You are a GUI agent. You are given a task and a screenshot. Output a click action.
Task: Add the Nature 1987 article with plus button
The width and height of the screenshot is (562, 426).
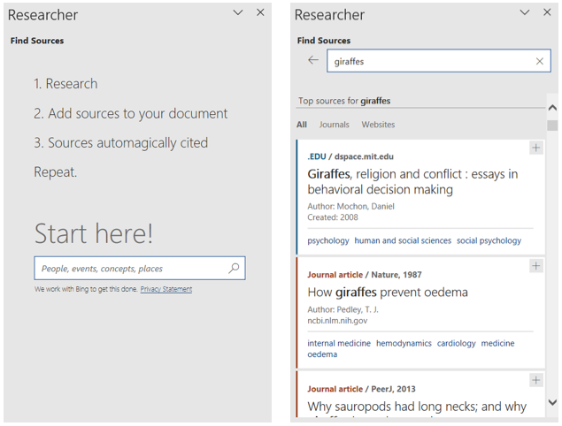[535, 266]
